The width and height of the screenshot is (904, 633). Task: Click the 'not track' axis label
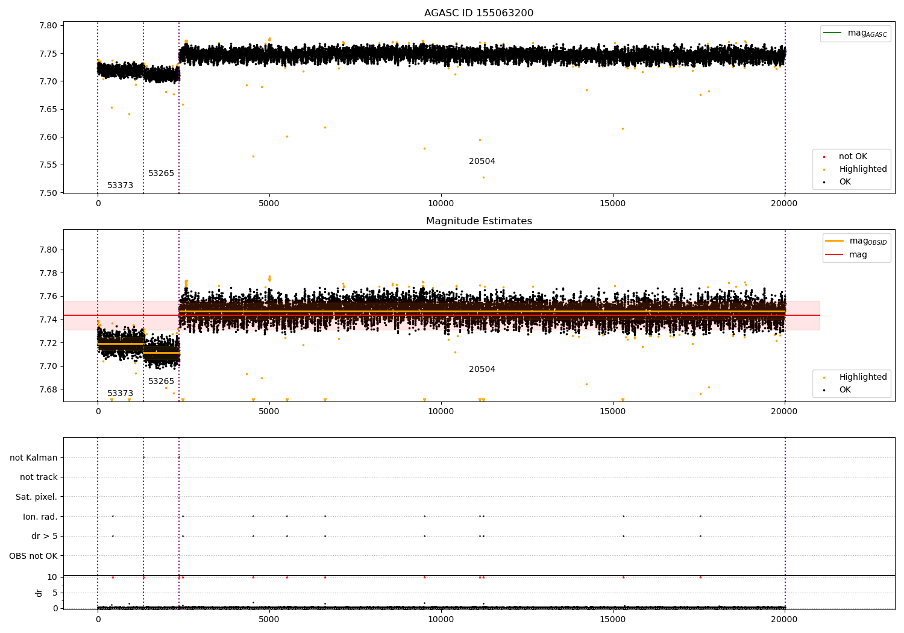click(39, 477)
